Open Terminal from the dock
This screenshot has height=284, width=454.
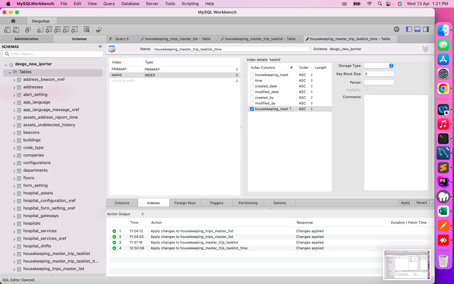point(443,138)
